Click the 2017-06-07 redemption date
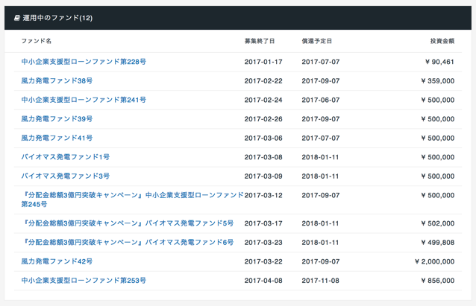Screen dimensions: 476x306 point(321,101)
